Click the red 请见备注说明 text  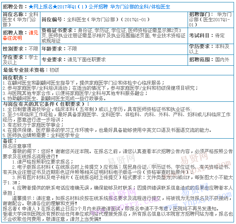(20, 35)
